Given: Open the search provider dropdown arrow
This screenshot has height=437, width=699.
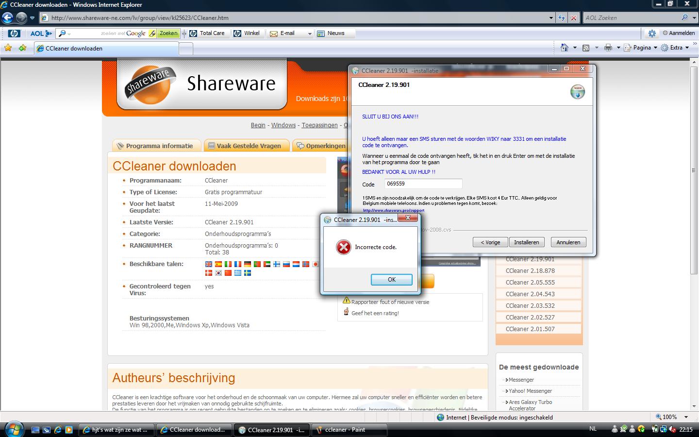Looking at the screenshot, I should 693,18.
